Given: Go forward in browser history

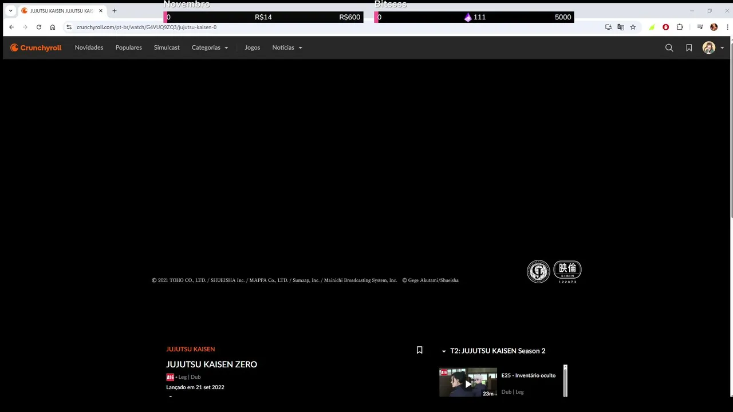Looking at the screenshot, I should (25, 27).
